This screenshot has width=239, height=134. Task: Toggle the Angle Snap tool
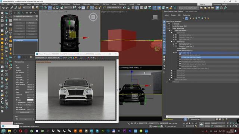coord(92,7)
